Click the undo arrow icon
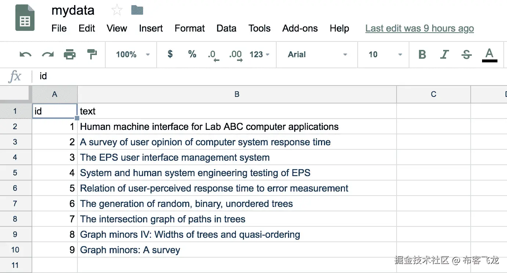Screen dimensions: 507x273 [25, 55]
